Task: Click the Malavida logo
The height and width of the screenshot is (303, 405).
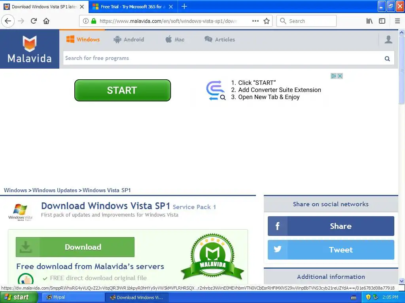Action: [x=29, y=49]
